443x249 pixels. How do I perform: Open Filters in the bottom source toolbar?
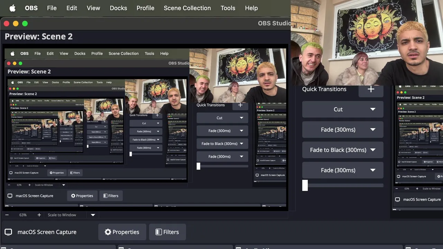click(x=168, y=232)
